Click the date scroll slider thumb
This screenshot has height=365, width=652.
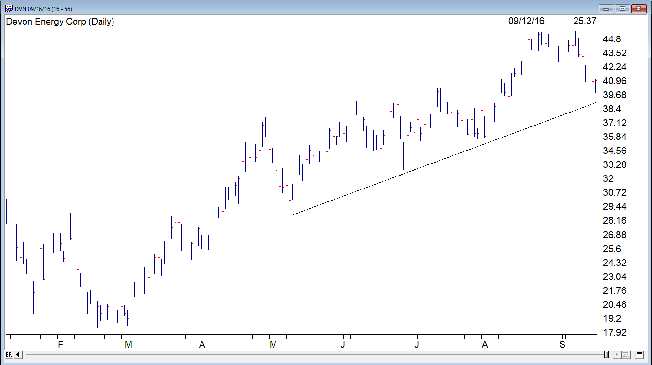click(x=607, y=355)
